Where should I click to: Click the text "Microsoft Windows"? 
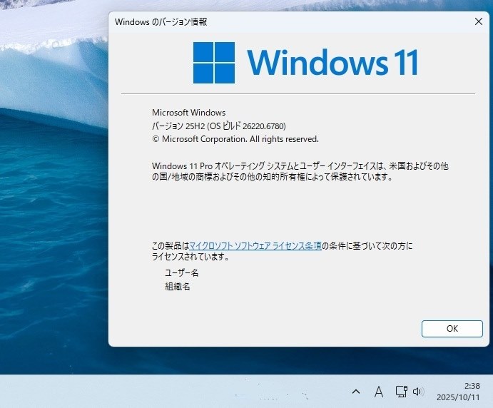pos(188,113)
